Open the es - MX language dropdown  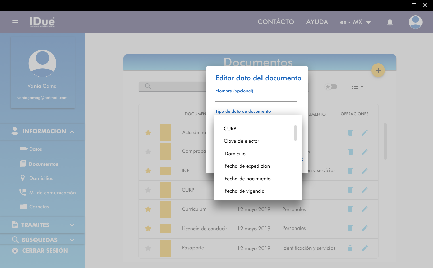[355, 22]
